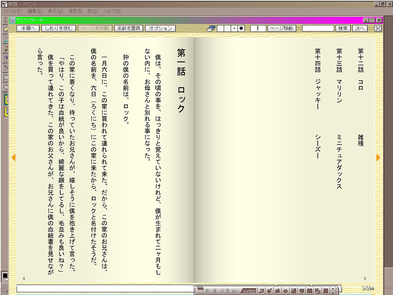Select Paint's rectangle tool
Image resolution: width=393 pixels, height=295 pixels.
(x=5, y=77)
